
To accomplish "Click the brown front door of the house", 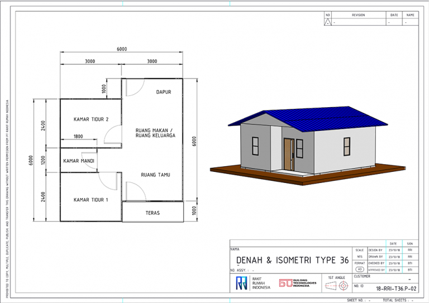I will (x=288, y=153).
